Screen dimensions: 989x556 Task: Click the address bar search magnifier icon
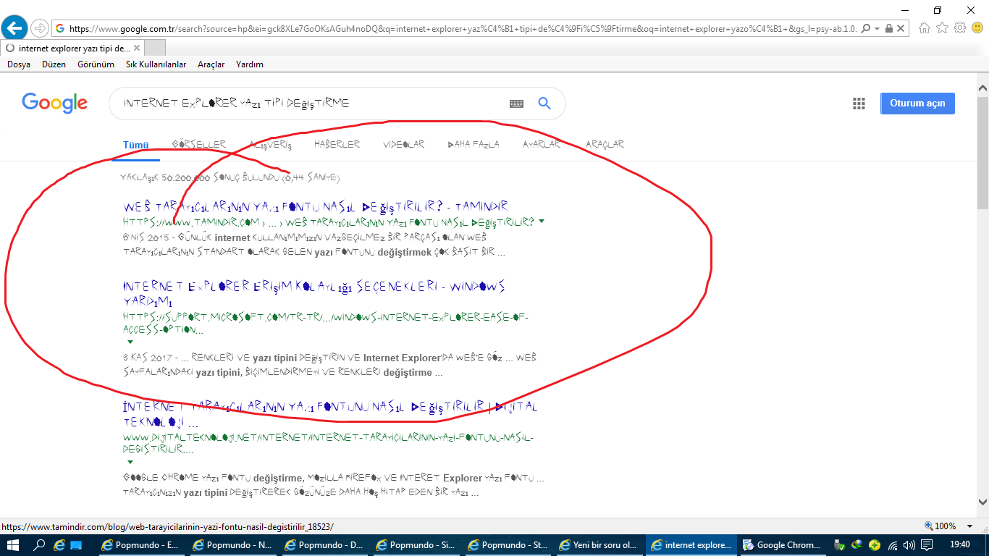pos(866,29)
